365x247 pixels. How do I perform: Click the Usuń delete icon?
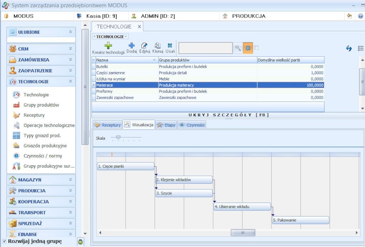170,46
